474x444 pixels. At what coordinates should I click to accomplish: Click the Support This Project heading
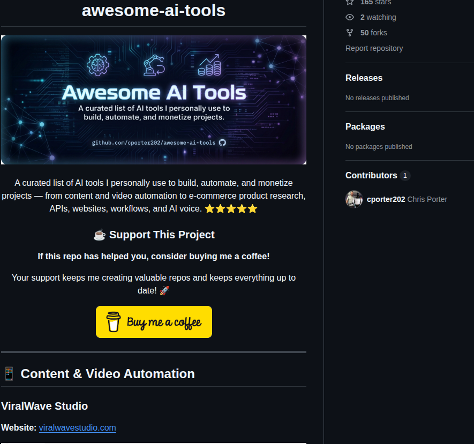coord(162,235)
